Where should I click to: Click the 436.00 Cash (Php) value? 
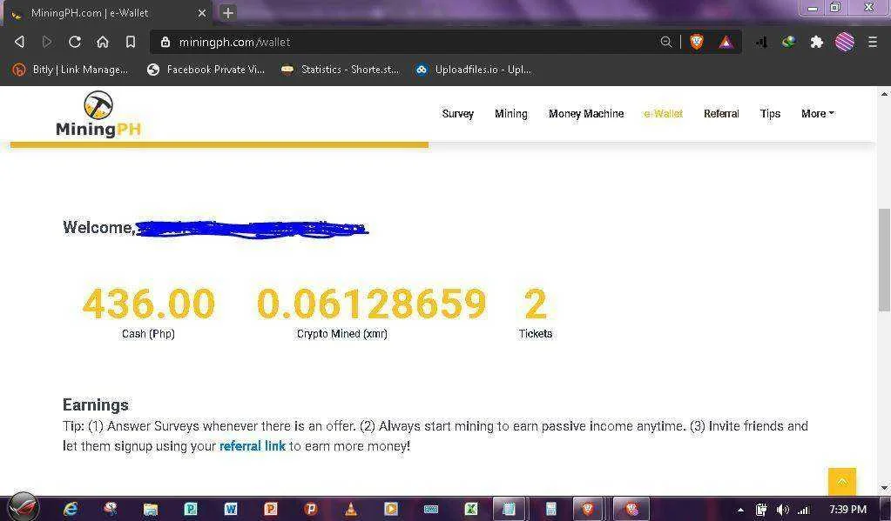[x=148, y=304]
